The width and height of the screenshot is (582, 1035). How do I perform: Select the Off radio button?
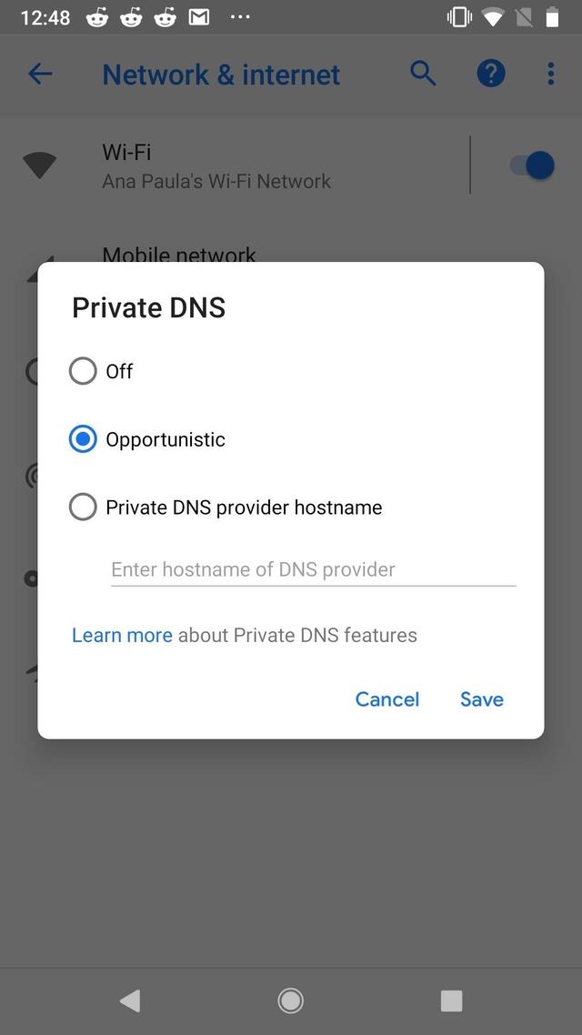point(83,371)
